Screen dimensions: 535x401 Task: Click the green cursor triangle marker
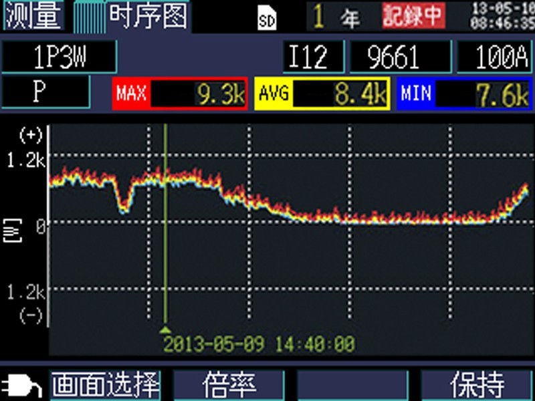(x=165, y=329)
